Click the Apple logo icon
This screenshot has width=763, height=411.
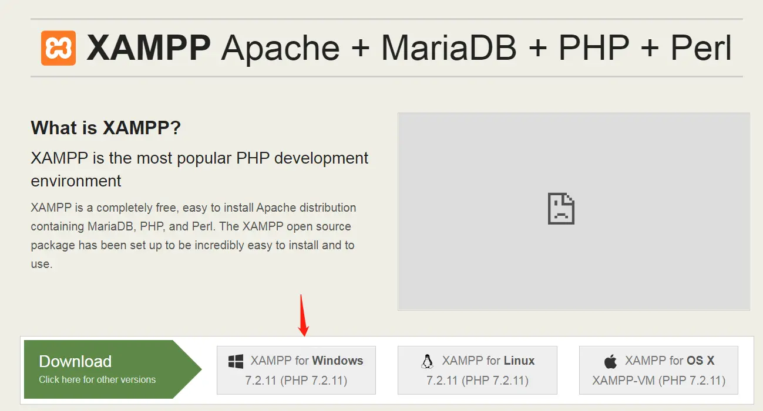click(611, 361)
